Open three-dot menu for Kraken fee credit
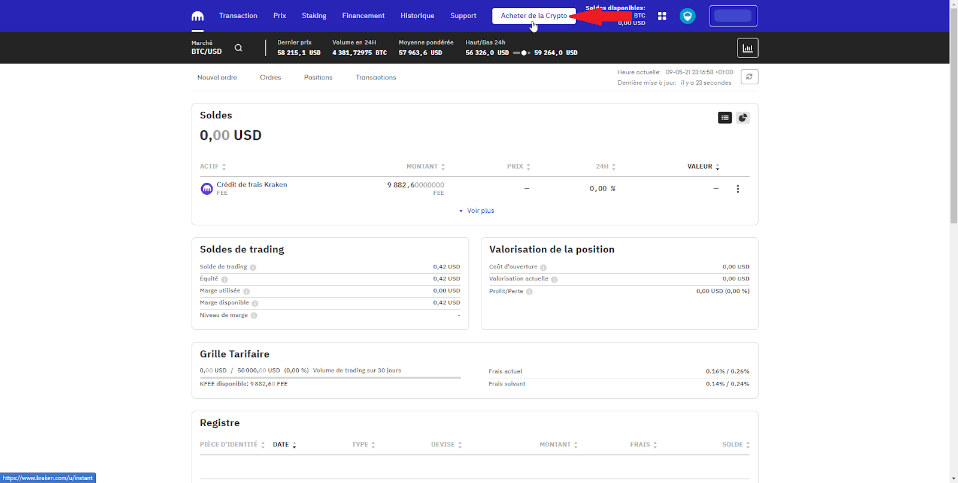 pyautogui.click(x=738, y=189)
